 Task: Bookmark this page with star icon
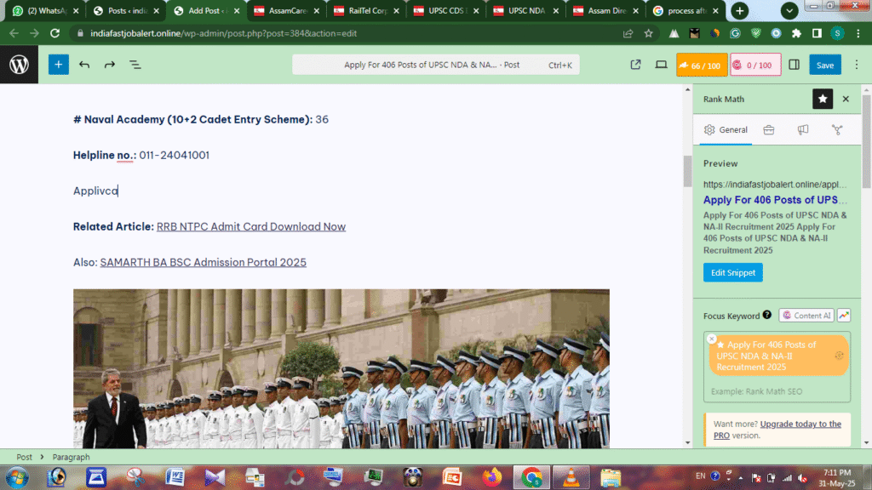[648, 33]
